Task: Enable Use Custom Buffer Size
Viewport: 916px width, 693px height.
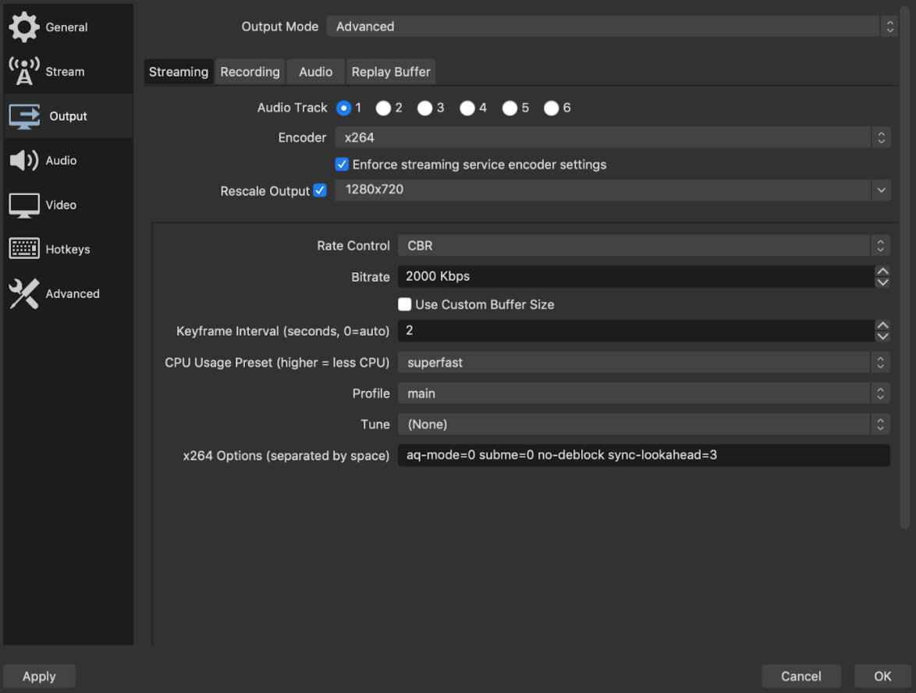Action: click(x=404, y=304)
